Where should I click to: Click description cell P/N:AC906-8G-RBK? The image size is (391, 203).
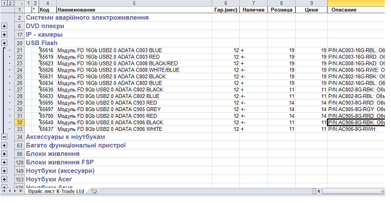(x=356, y=122)
